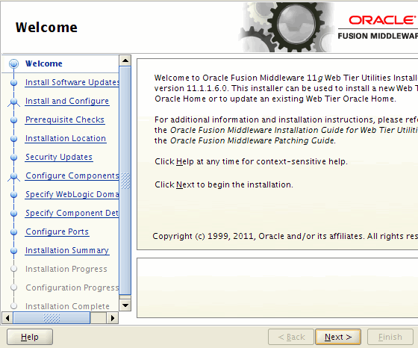Go to Configure Components step
Image resolution: width=418 pixels, height=348 pixels.
(x=72, y=175)
